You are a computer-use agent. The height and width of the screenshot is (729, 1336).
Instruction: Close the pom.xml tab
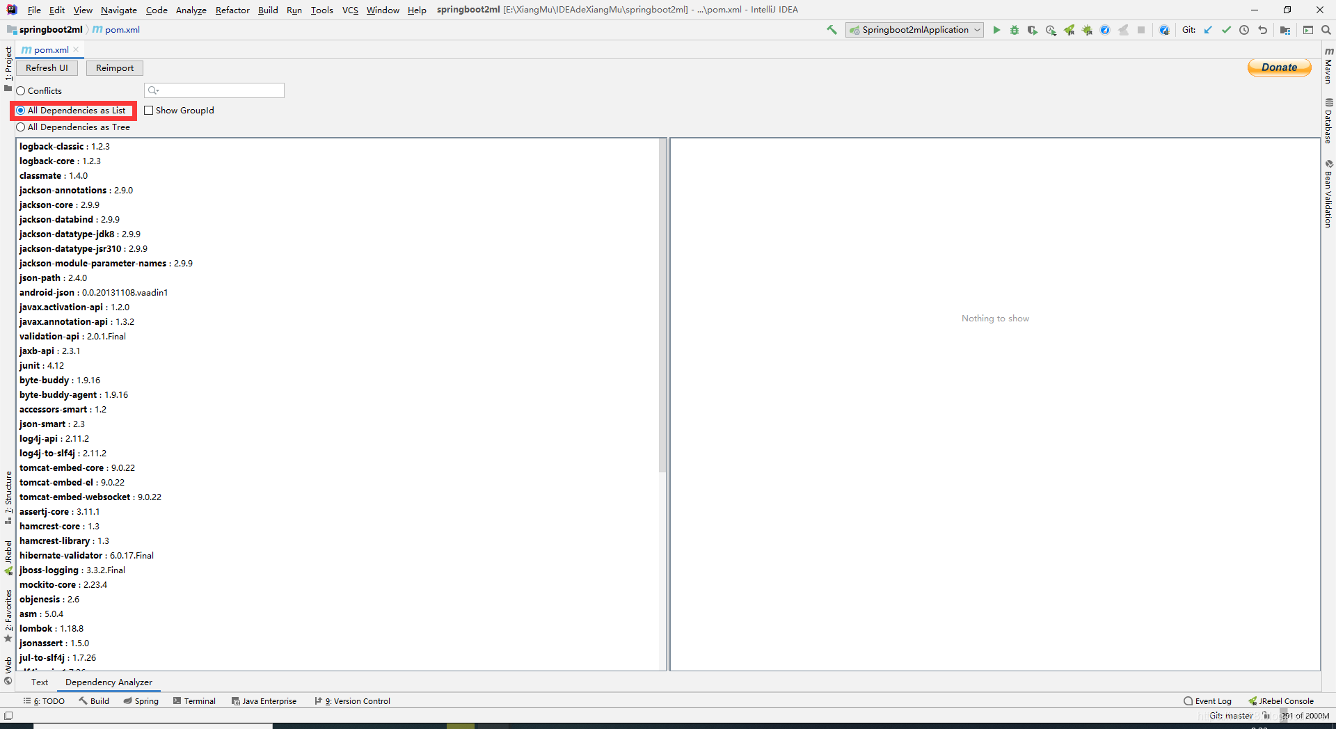[x=77, y=49]
